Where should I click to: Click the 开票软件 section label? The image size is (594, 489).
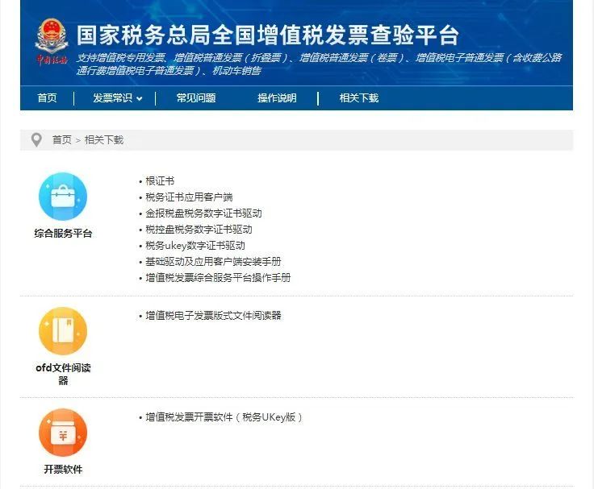tap(63, 470)
